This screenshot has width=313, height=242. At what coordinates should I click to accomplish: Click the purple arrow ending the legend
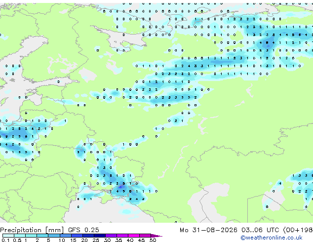tap(156, 236)
